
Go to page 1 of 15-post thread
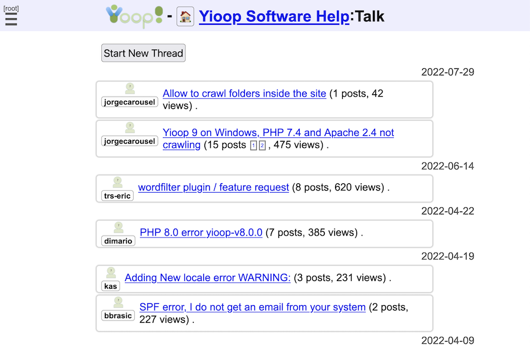(x=253, y=146)
